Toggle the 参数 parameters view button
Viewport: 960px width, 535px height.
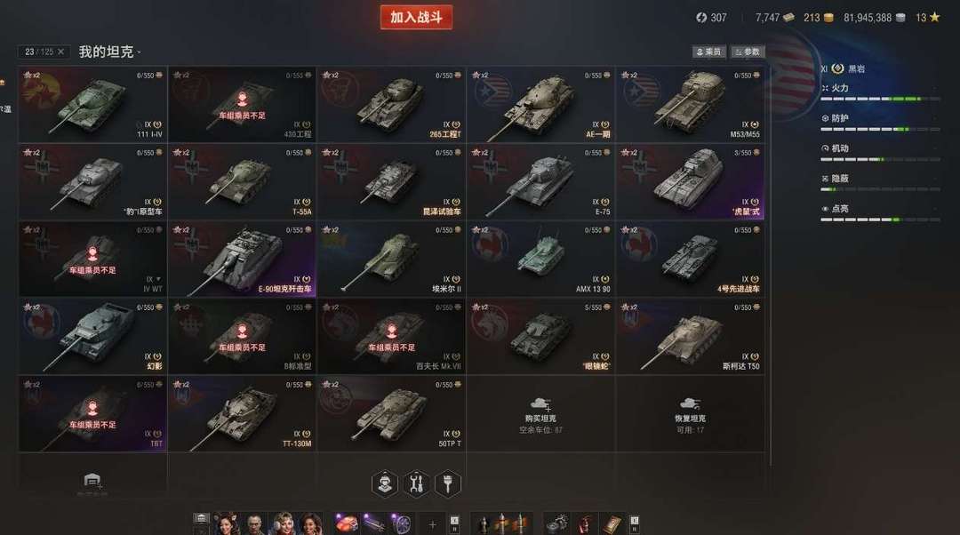(748, 52)
